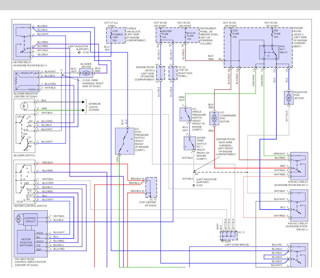Click the 'FAN NO.3 RELAY' caption
The width and height of the screenshot is (320, 278).
pos(298,224)
